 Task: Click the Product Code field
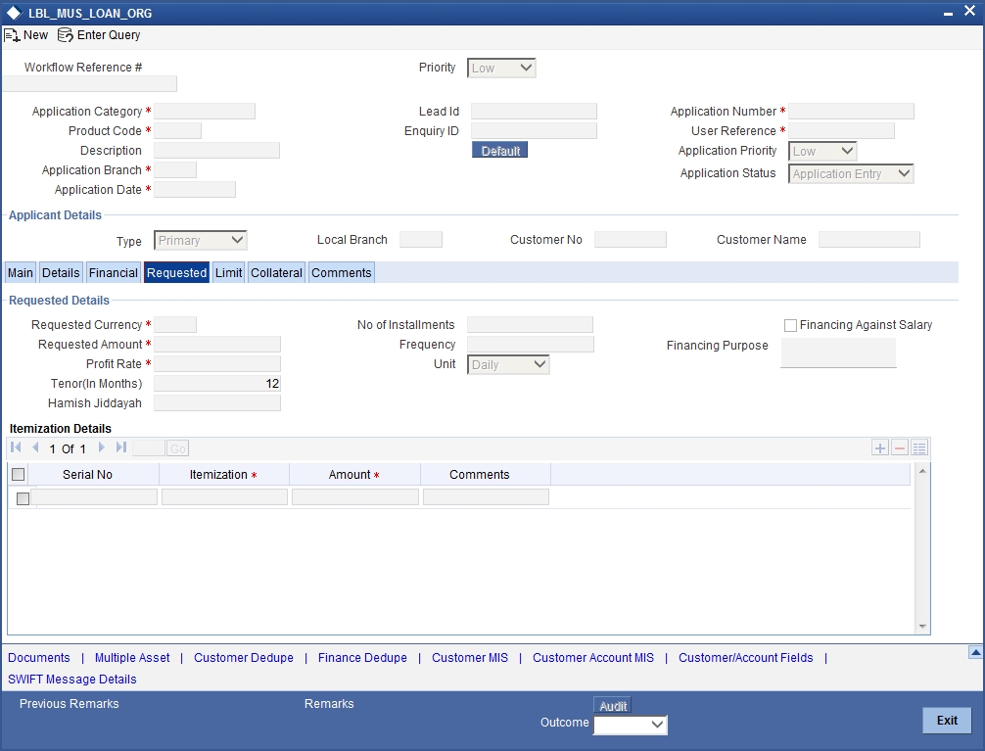[178, 131]
